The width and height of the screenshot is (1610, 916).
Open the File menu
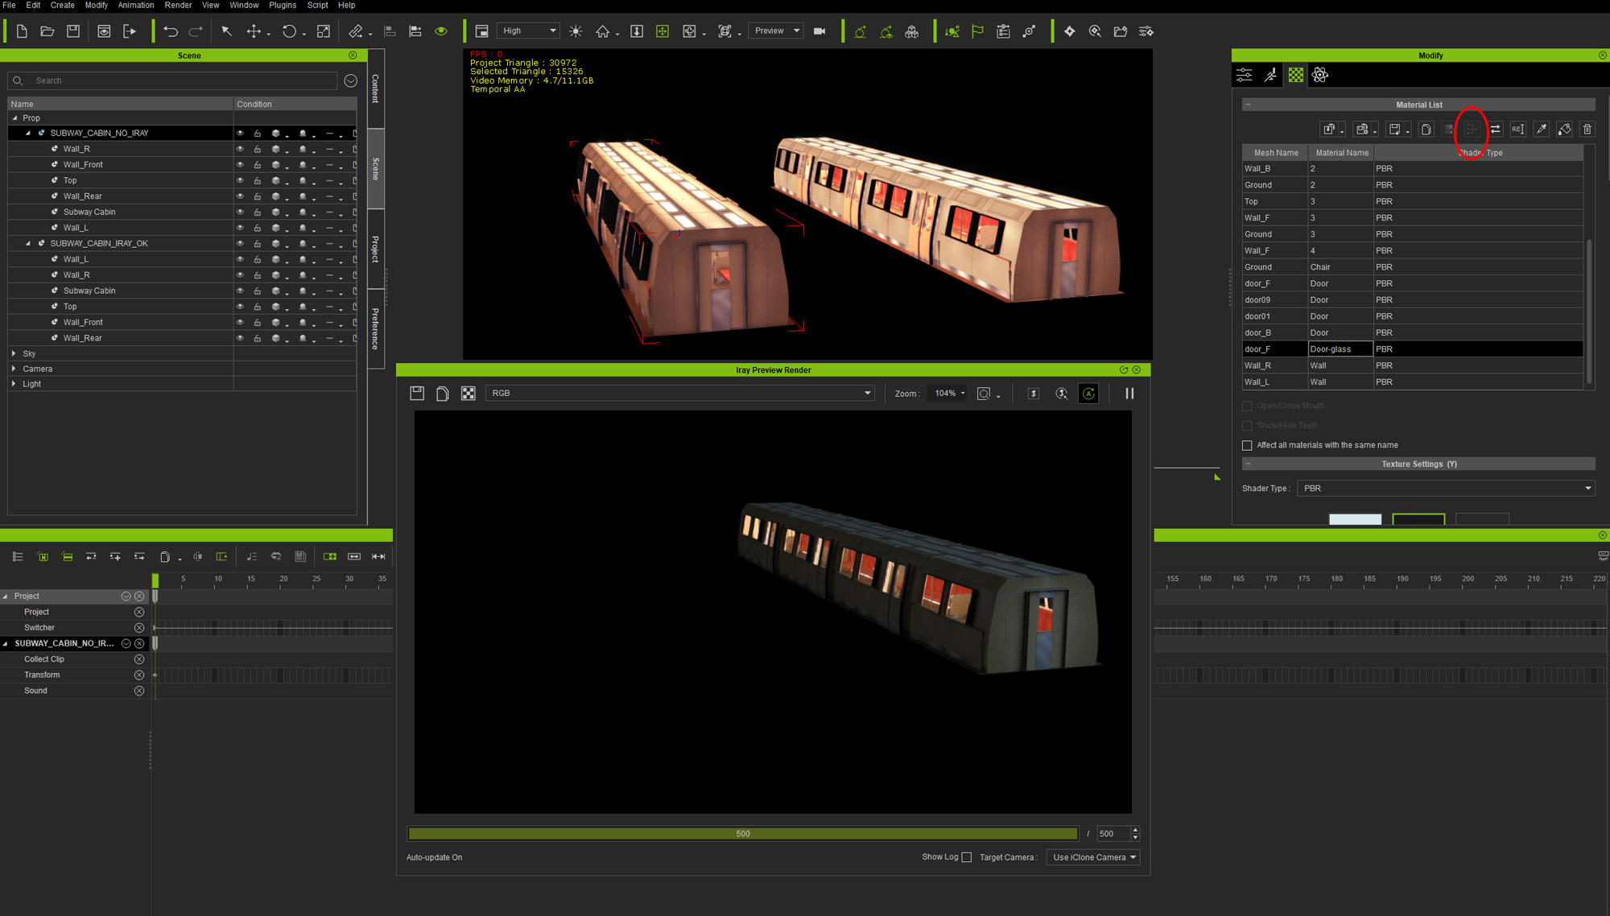pos(9,5)
